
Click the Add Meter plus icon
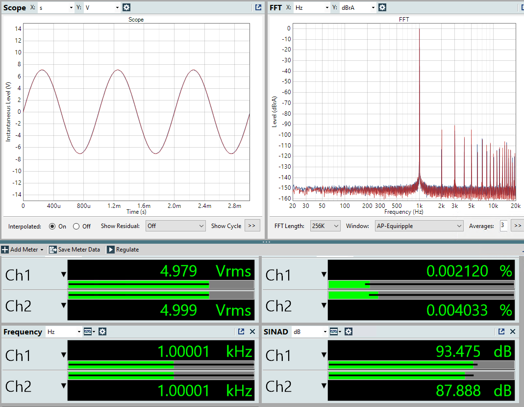click(x=5, y=250)
